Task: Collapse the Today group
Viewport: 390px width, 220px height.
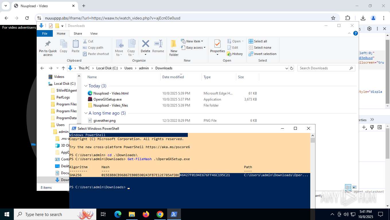Action: point(86,86)
